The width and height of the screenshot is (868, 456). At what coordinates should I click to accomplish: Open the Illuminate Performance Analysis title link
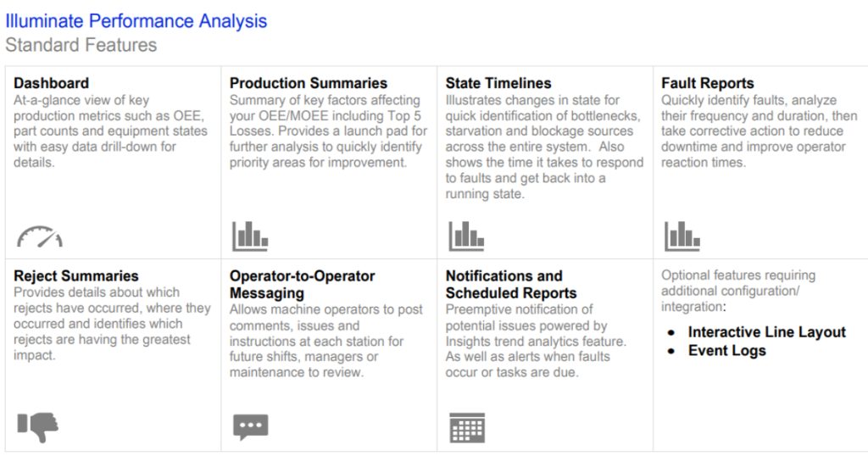136,21
